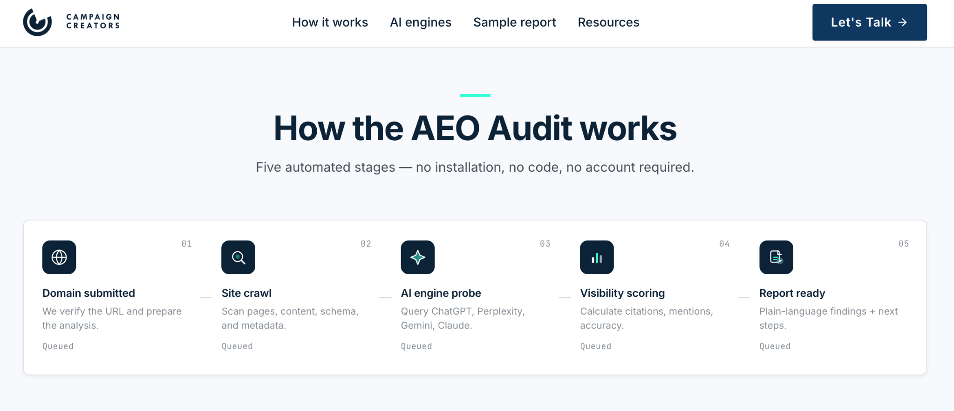Click the Query ChatGPT, Perplexity description
Image resolution: width=954 pixels, height=411 pixels.
click(463, 318)
